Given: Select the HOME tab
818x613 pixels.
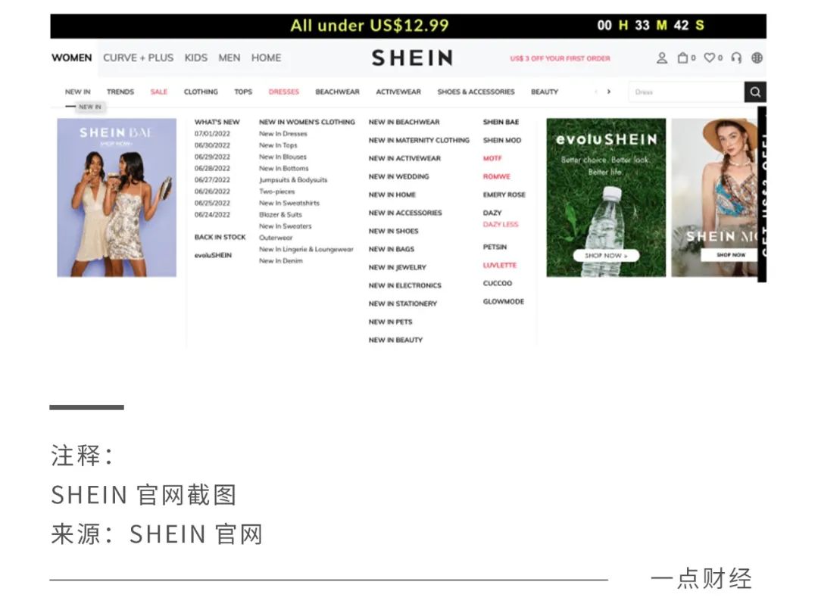Looking at the screenshot, I should [266, 58].
